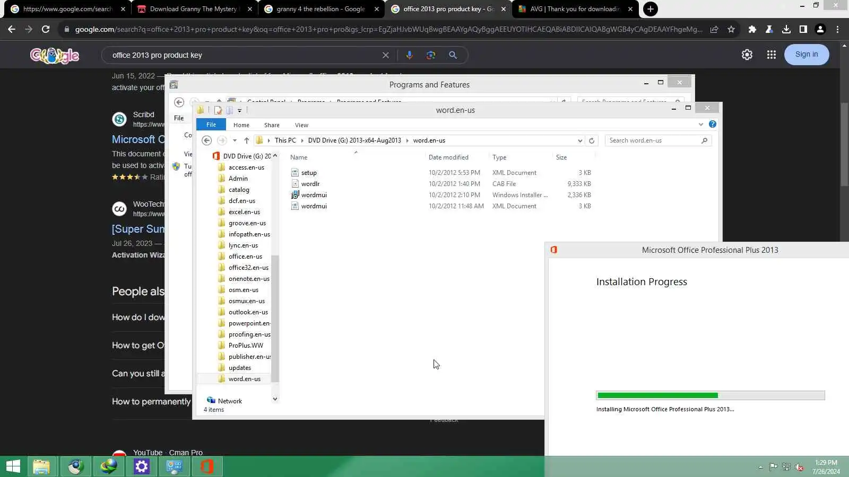Click the share this page icon
Viewport: 849px width, 477px height.
point(714,29)
